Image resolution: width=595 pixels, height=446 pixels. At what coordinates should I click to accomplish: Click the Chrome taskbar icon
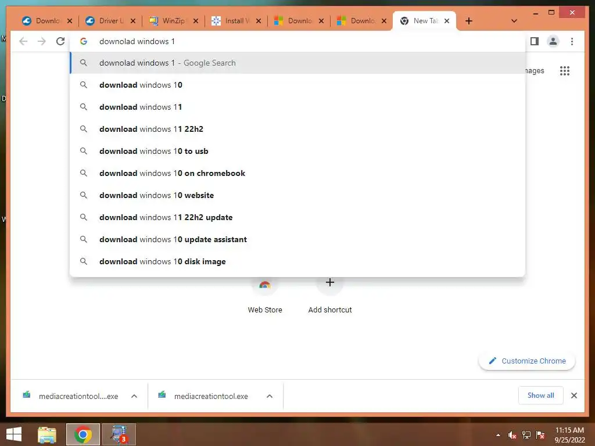tap(83, 434)
